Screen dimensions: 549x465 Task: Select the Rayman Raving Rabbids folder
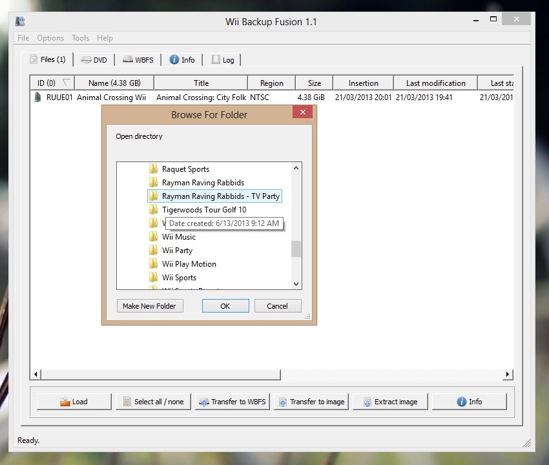203,183
